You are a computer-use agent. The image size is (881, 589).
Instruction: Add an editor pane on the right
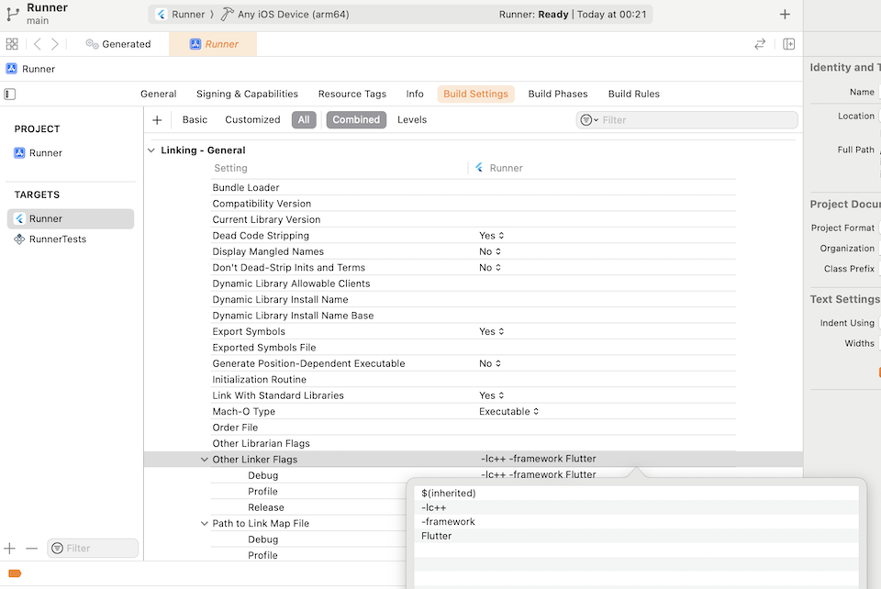click(789, 44)
